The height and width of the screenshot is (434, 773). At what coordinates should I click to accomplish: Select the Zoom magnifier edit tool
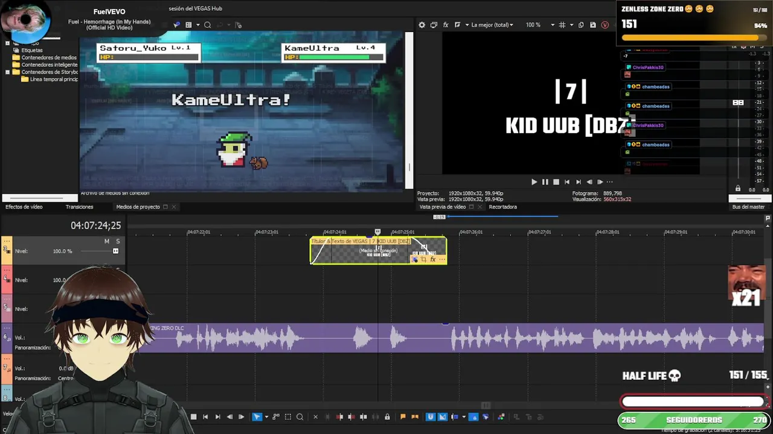coord(300,417)
